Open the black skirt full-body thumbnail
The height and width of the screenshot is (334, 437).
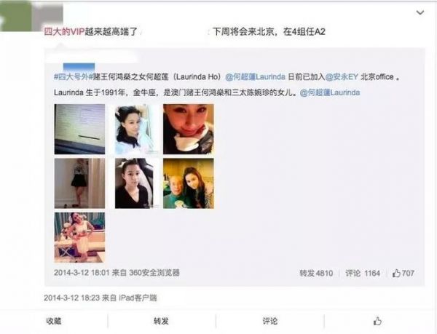[79, 183]
